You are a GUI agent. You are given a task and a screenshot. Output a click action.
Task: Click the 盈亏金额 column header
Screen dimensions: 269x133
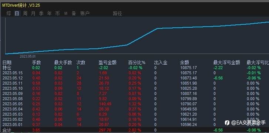tap(108, 62)
